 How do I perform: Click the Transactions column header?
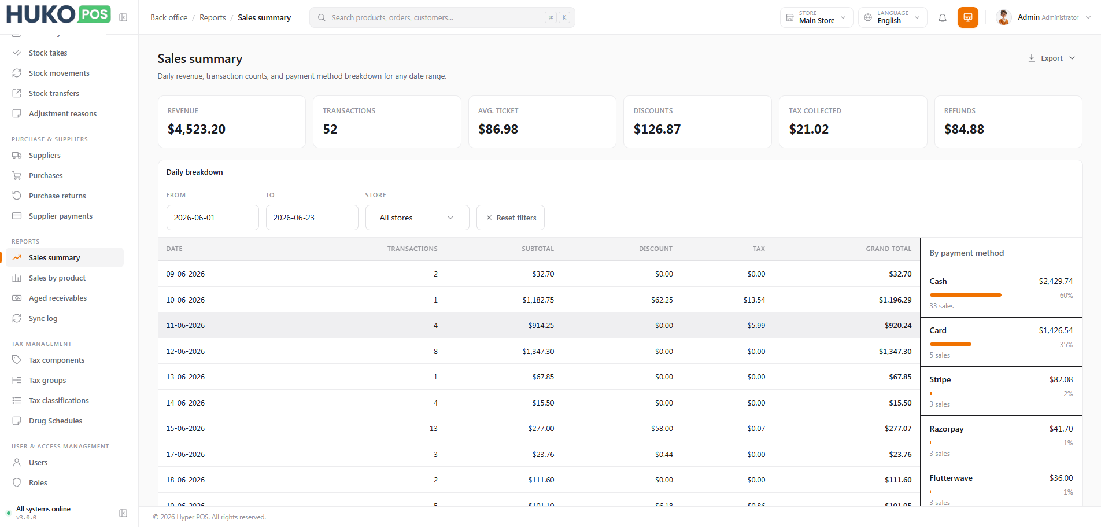pyautogui.click(x=412, y=249)
